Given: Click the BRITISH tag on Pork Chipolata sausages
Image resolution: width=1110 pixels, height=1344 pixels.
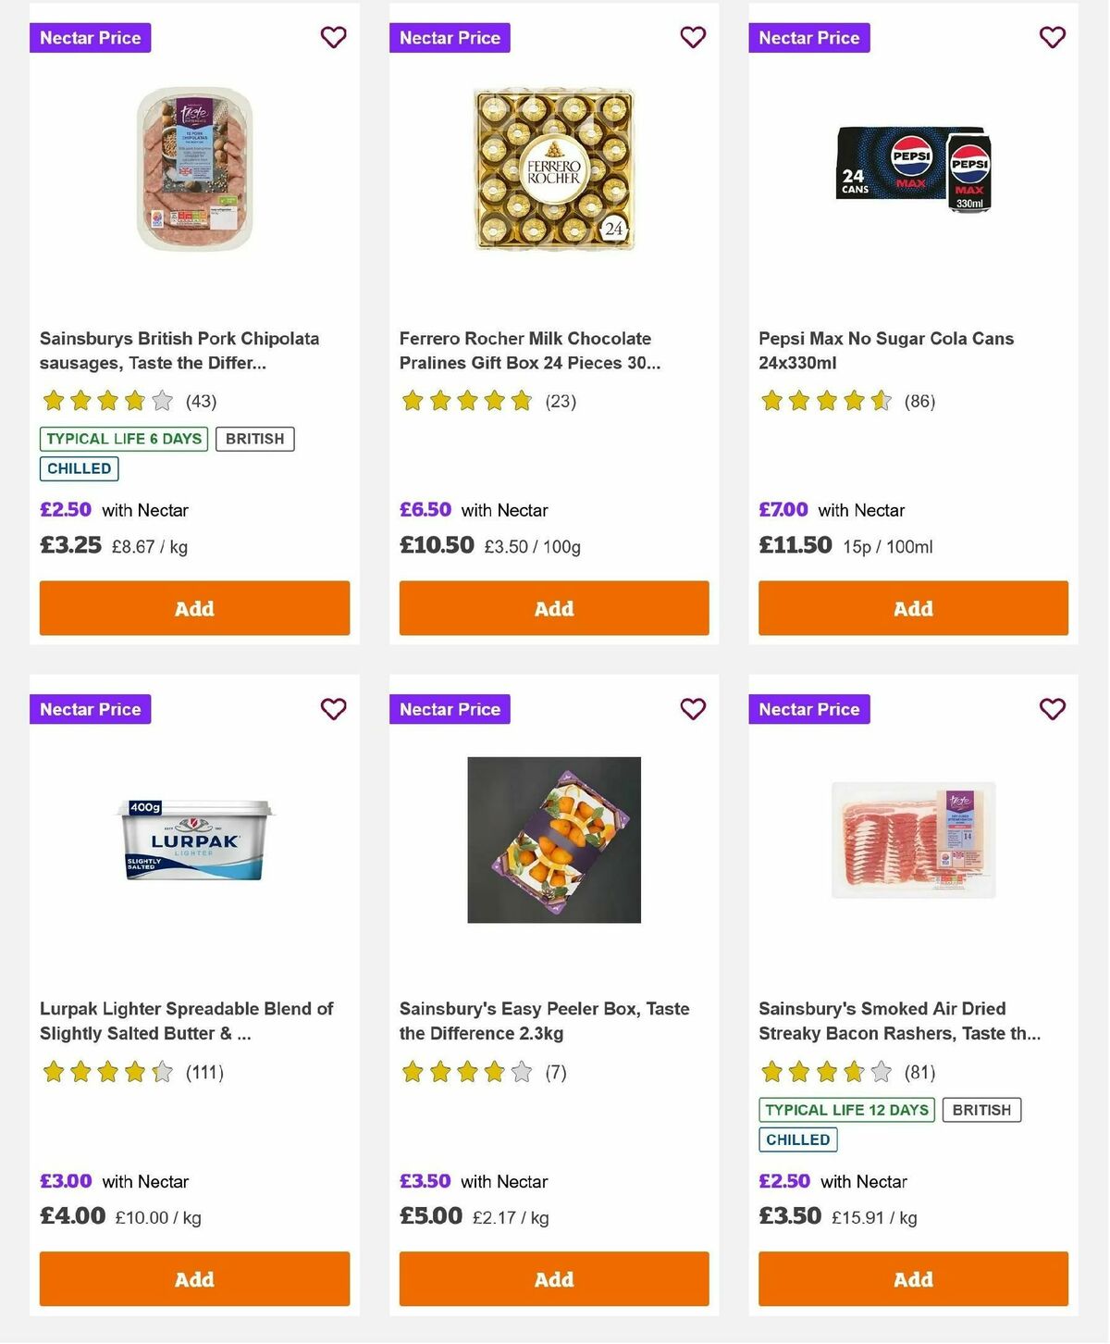Looking at the screenshot, I should (x=255, y=439).
